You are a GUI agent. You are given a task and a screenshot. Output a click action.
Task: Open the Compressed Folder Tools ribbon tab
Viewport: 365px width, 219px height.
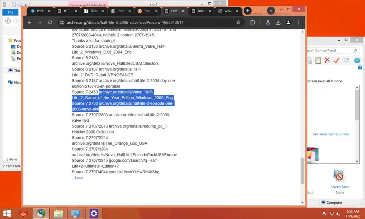(x=88, y=5)
